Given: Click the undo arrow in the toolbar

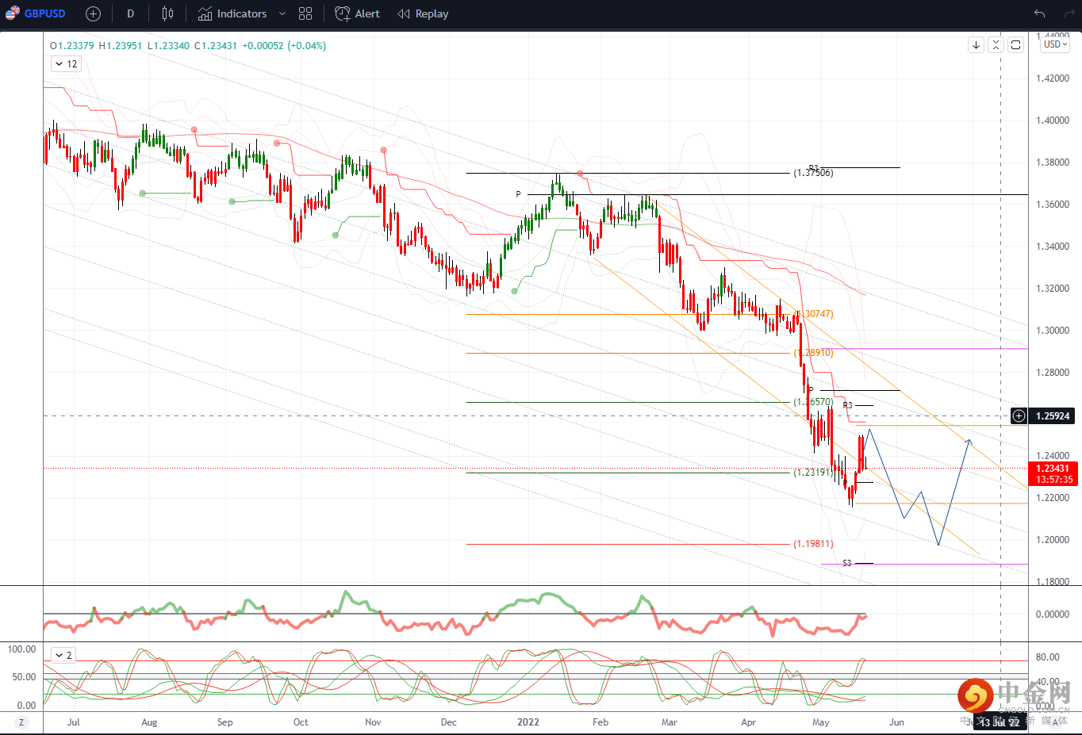Looking at the screenshot, I should (x=1039, y=13).
